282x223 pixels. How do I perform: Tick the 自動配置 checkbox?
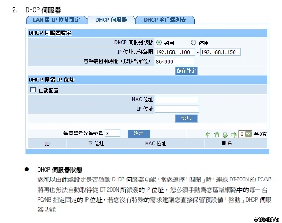click(x=33, y=89)
